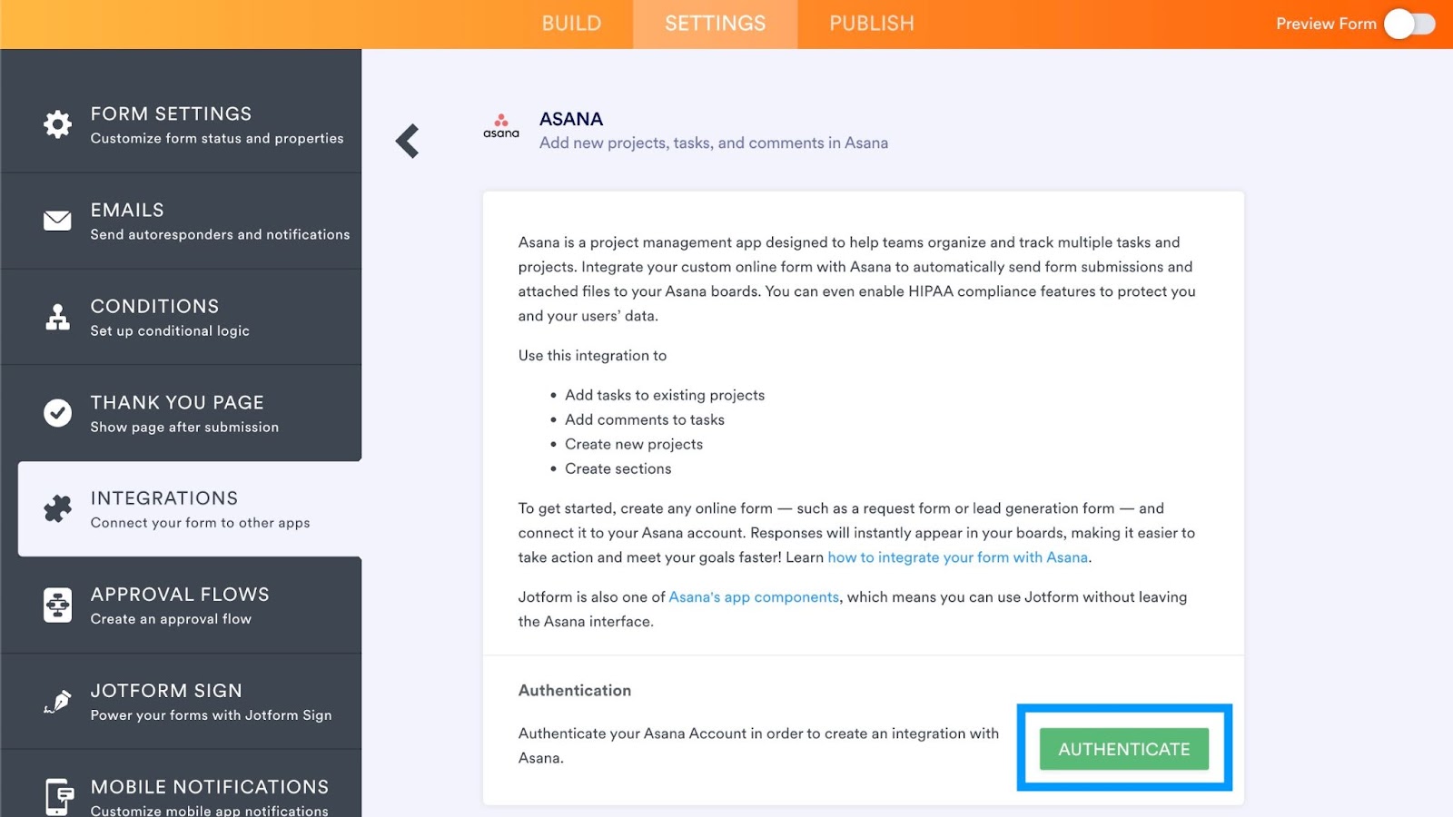This screenshot has width=1453, height=817.
Task: Go back using the left chevron arrow
Action: [408, 141]
